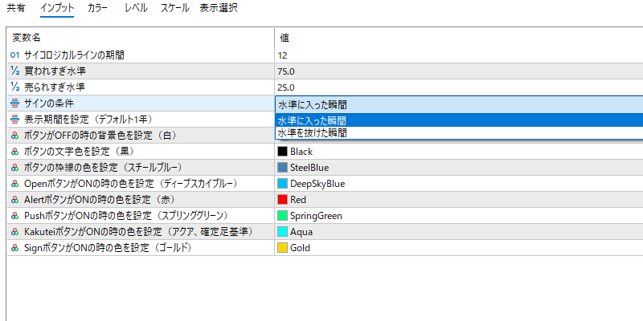The width and height of the screenshot is (643, 321).
Task: Click the ½ icon beside 買われすぎ水準
Action: pos(15,71)
